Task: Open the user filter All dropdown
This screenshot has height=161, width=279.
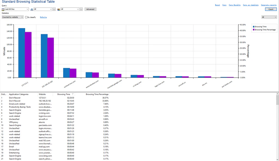Action: point(70,9)
